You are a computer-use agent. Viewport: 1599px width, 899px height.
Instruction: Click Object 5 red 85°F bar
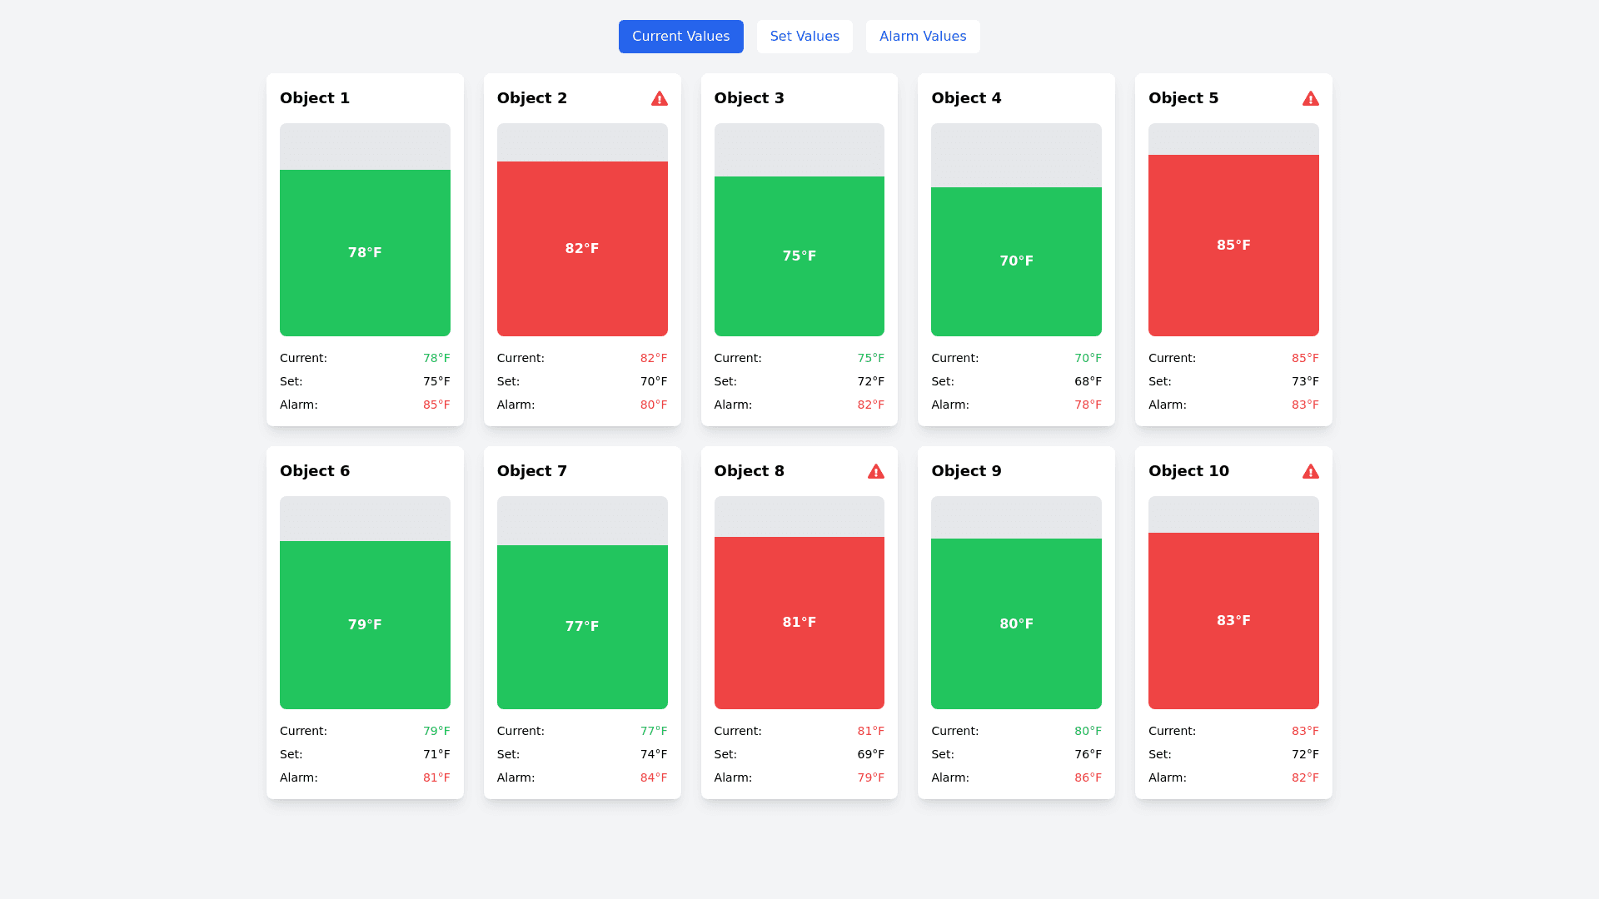point(1233,245)
